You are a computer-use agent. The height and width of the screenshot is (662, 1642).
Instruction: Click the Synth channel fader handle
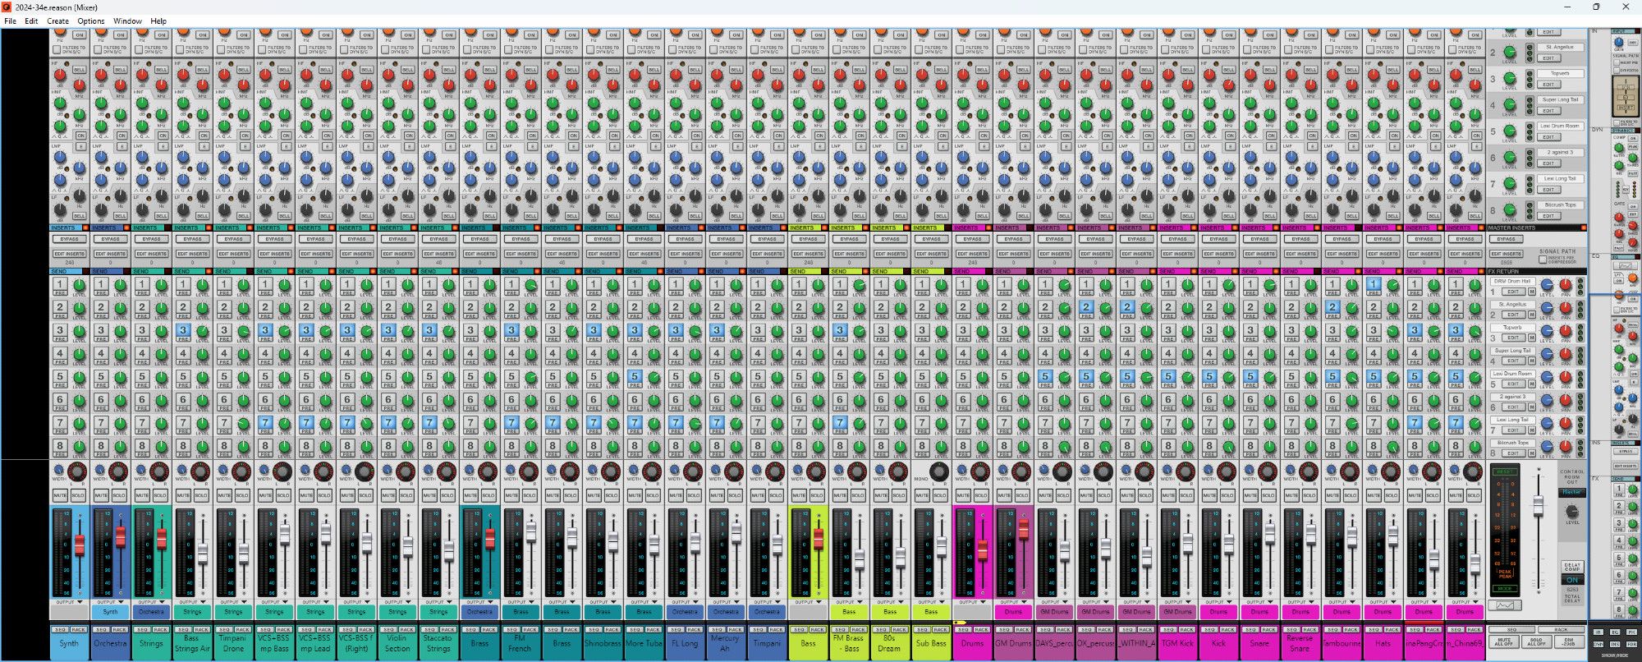[80, 544]
